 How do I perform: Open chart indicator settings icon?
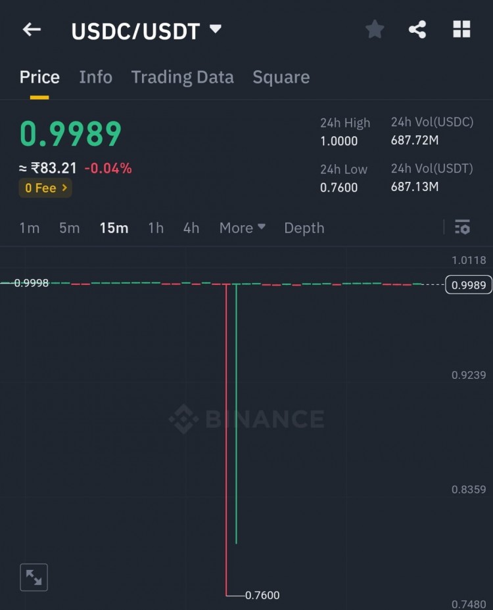[462, 227]
